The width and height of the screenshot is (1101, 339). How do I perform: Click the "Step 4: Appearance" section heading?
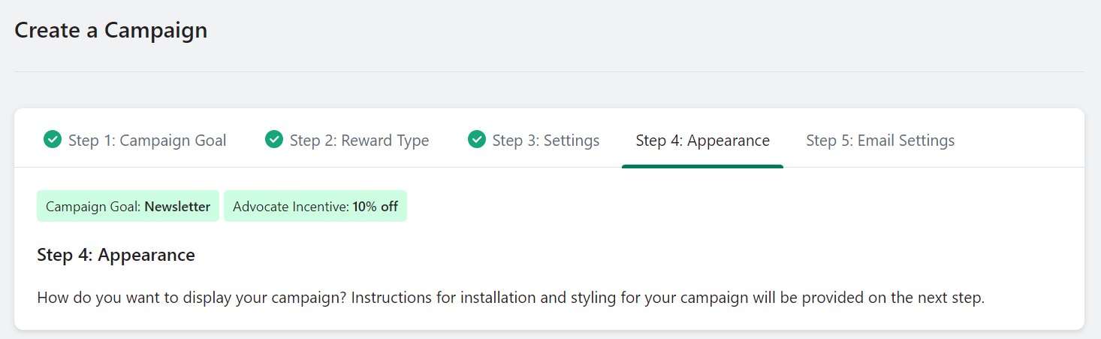(x=116, y=256)
